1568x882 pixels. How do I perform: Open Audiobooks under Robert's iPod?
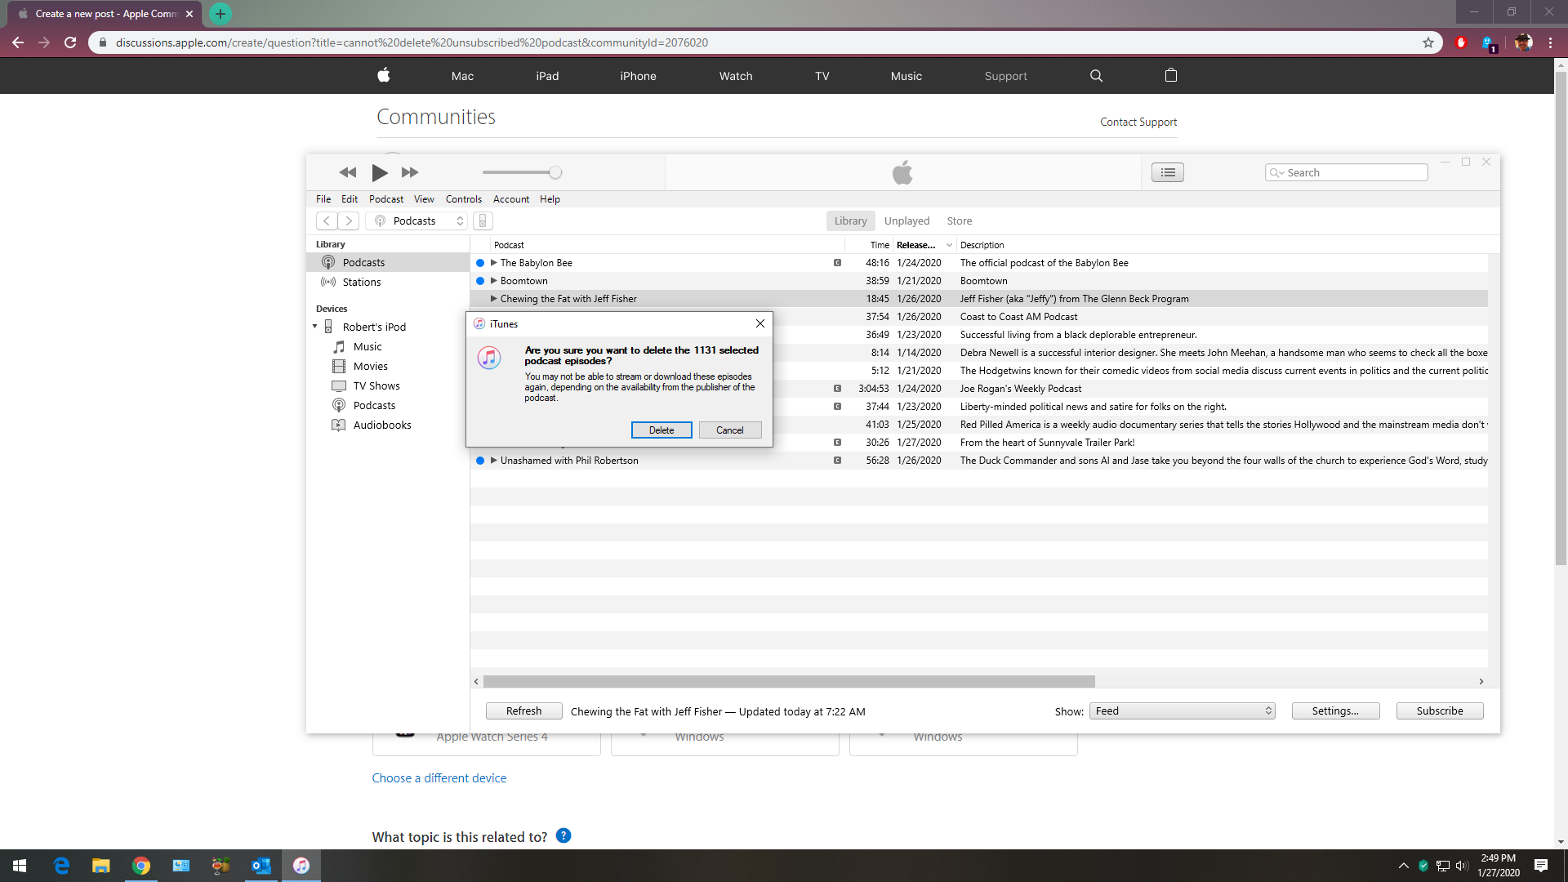(x=381, y=425)
